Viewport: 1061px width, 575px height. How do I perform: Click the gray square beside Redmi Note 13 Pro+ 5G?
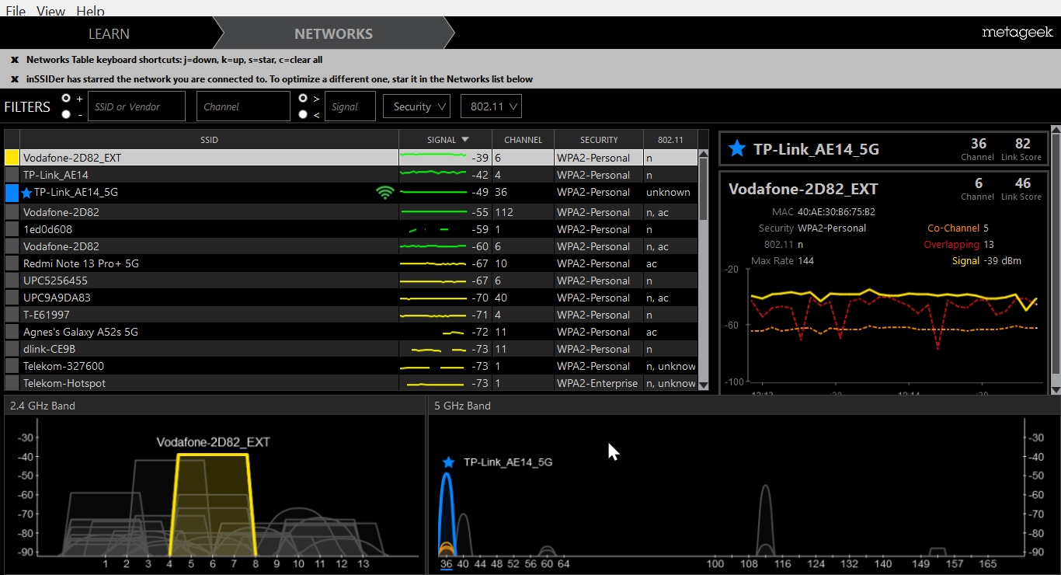pos(12,263)
